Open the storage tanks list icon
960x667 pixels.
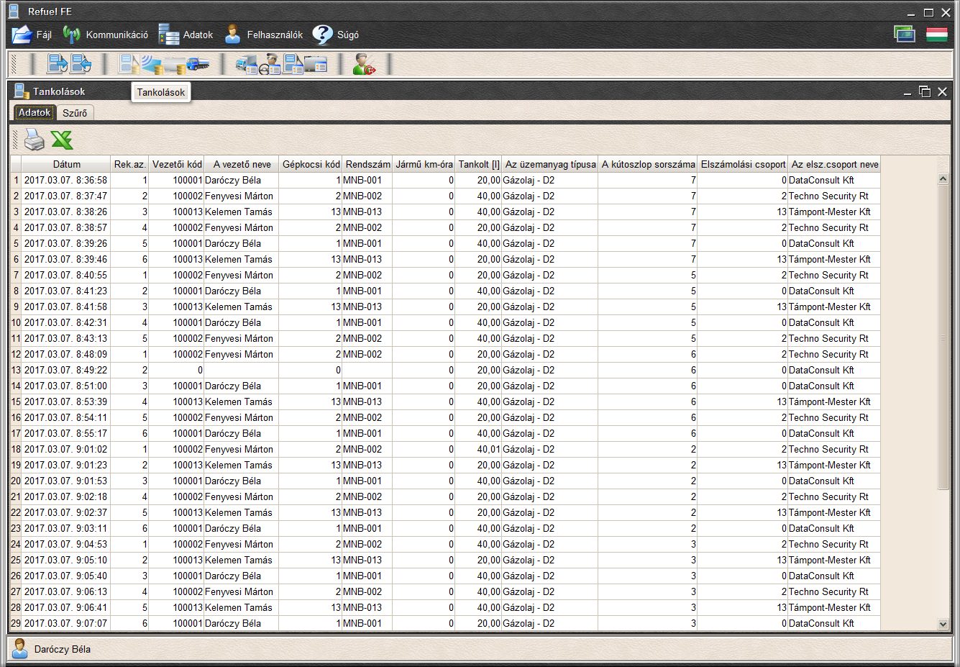pos(316,64)
